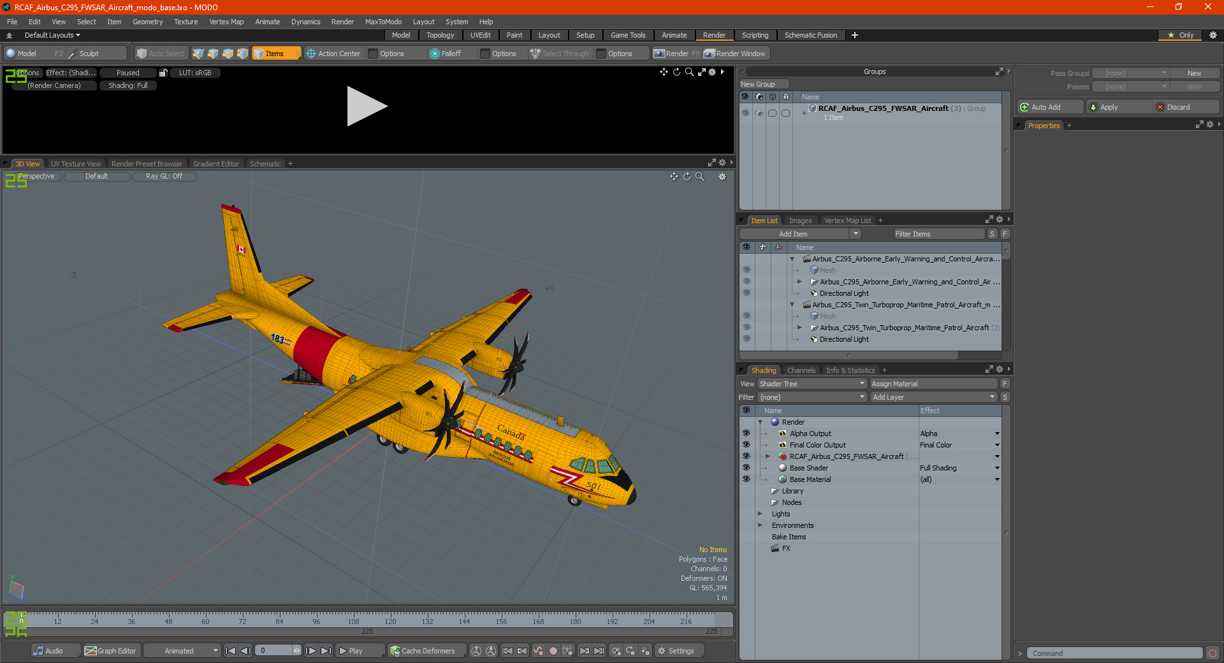The image size is (1224, 663).
Task: Toggle visibility of RCAF_Airbus_C295_FWSAR_Aircraft shader
Action: pyautogui.click(x=746, y=456)
